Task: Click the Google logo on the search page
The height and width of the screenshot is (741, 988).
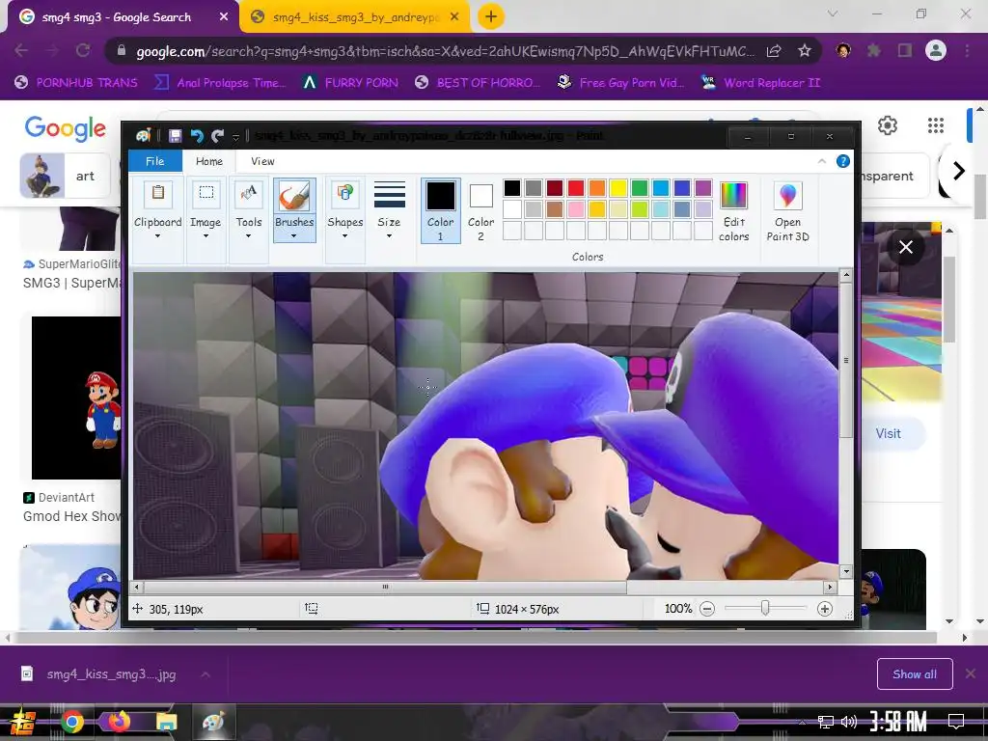Action: point(65,128)
